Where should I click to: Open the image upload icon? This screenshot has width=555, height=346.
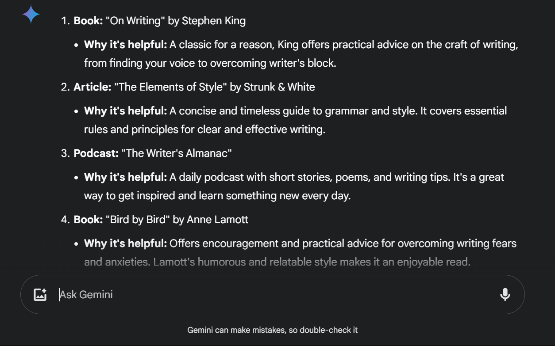[x=40, y=295]
